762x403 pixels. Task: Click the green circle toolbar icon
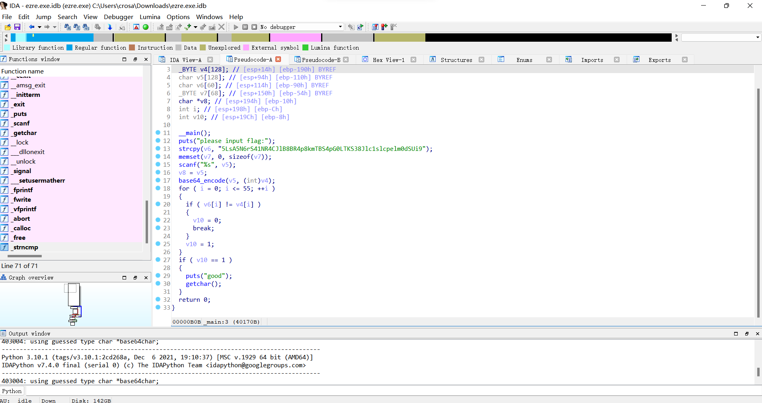146,27
